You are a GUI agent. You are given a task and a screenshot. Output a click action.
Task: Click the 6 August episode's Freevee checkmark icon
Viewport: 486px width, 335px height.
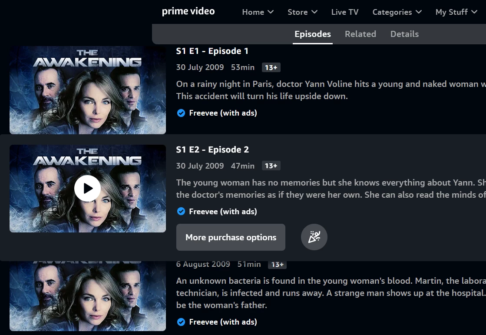181,322
